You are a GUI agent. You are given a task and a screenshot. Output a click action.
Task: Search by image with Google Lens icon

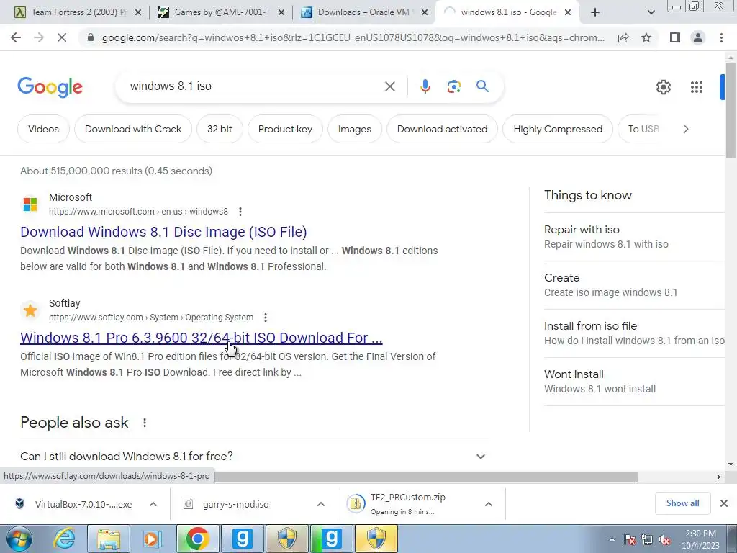(453, 86)
